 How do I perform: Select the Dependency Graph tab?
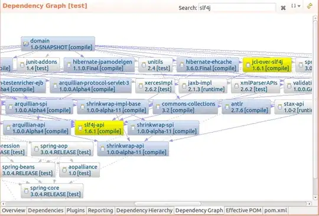pyautogui.click(x=199, y=211)
